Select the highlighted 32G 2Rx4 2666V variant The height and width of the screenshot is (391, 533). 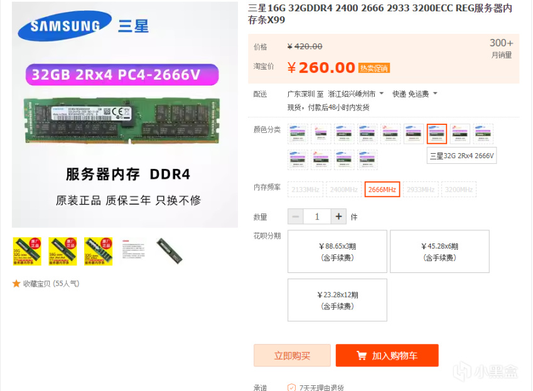point(437,134)
